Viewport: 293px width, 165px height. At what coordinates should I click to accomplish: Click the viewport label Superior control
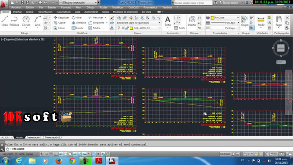tap(11, 39)
